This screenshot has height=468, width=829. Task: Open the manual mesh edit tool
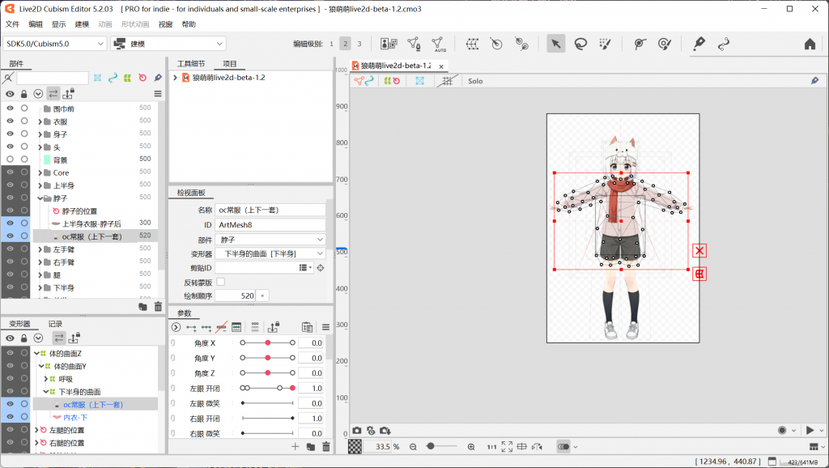coord(414,44)
